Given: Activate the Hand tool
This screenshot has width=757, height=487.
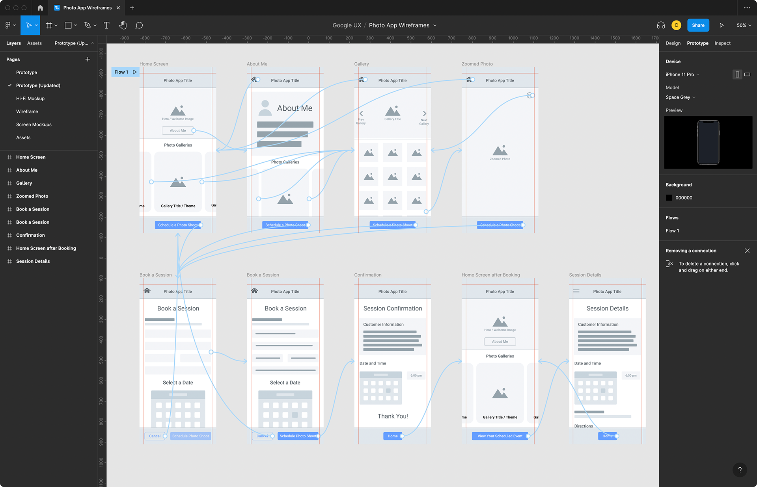Looking at the screenshot, I should click(123, 25).
